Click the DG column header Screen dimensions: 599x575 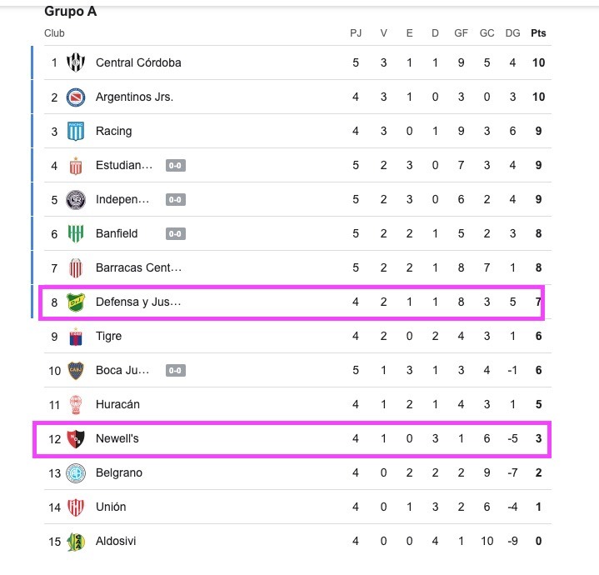pyautogui.click(x=512, y=33)
